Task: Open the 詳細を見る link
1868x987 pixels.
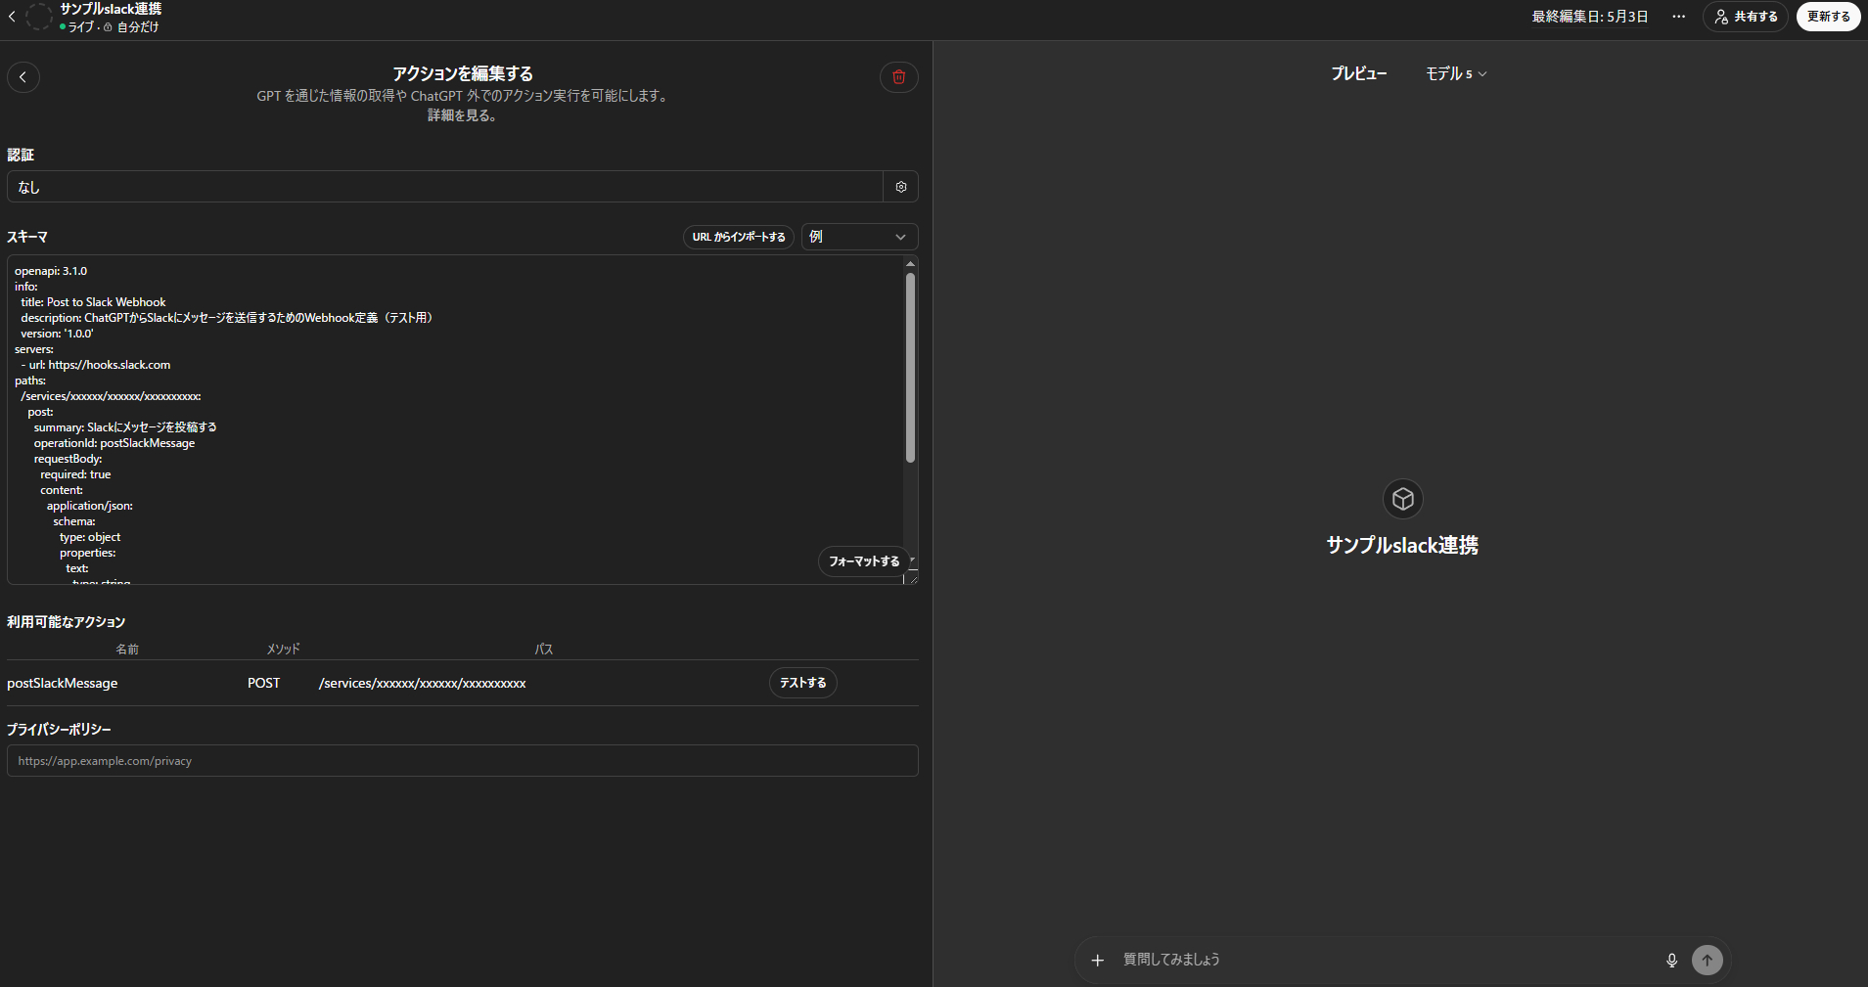Action: pos(462,115)
